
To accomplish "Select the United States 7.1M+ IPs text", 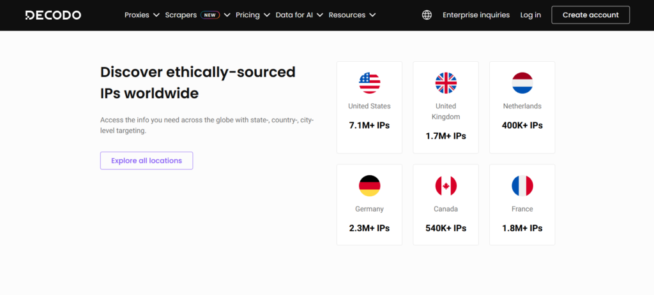I will [x=369, y=126].
